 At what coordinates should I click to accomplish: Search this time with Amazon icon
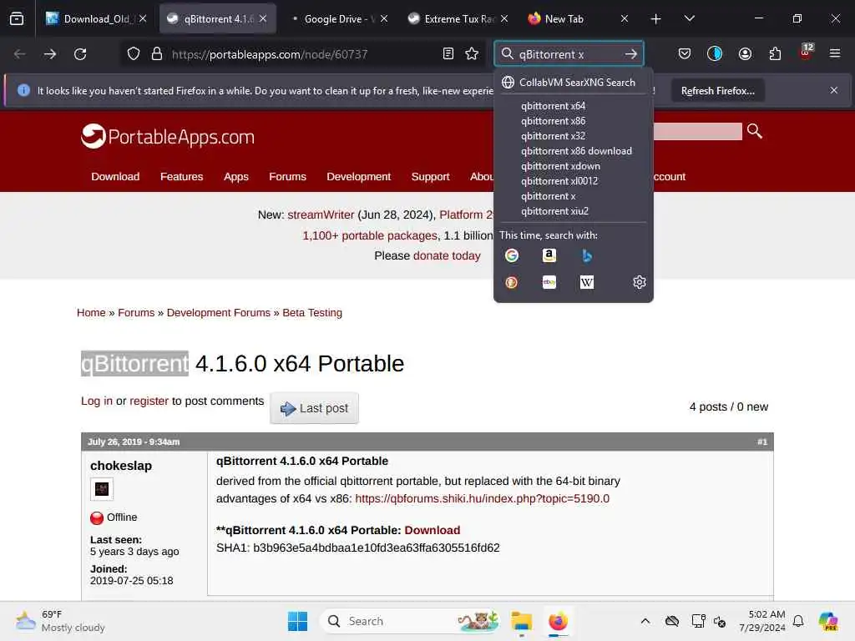[549, 255]
